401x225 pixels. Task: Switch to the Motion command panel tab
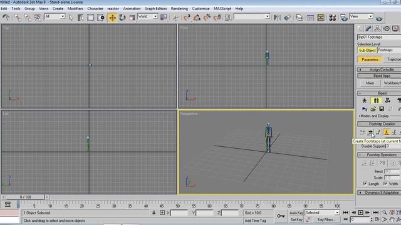(387, 29)
